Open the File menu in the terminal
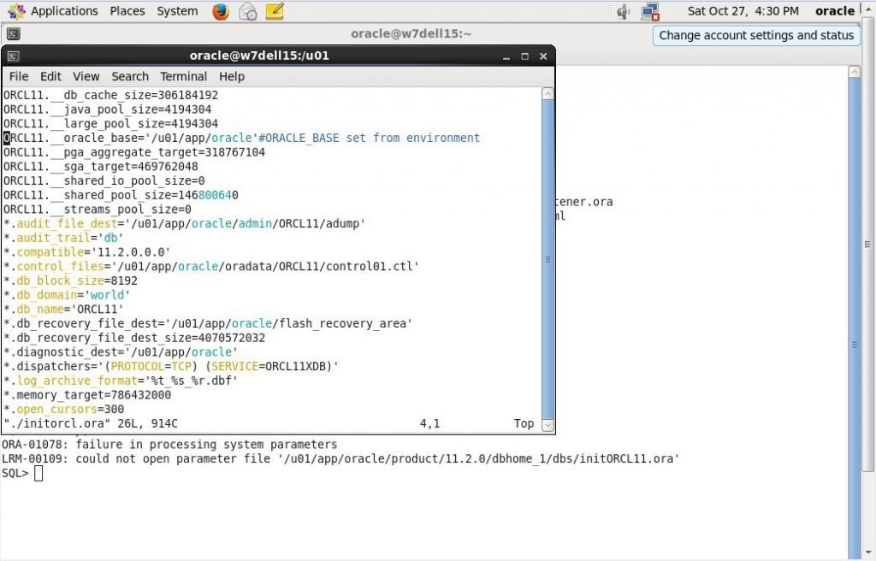876x561 pixels. point(18,76)
